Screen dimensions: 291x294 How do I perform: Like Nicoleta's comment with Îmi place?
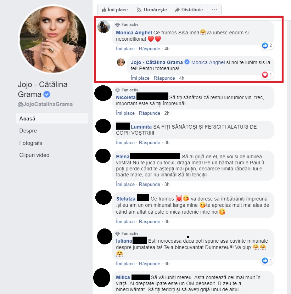[x=125, y=113]
